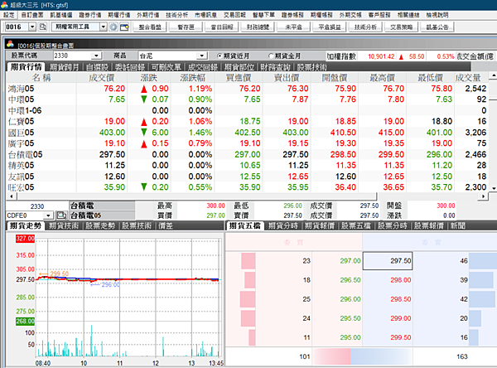Image resolution: width=497 pixels, height=368 pixels.
Task: Select the 期貨全月 radio button
Action: click(271, 56)
